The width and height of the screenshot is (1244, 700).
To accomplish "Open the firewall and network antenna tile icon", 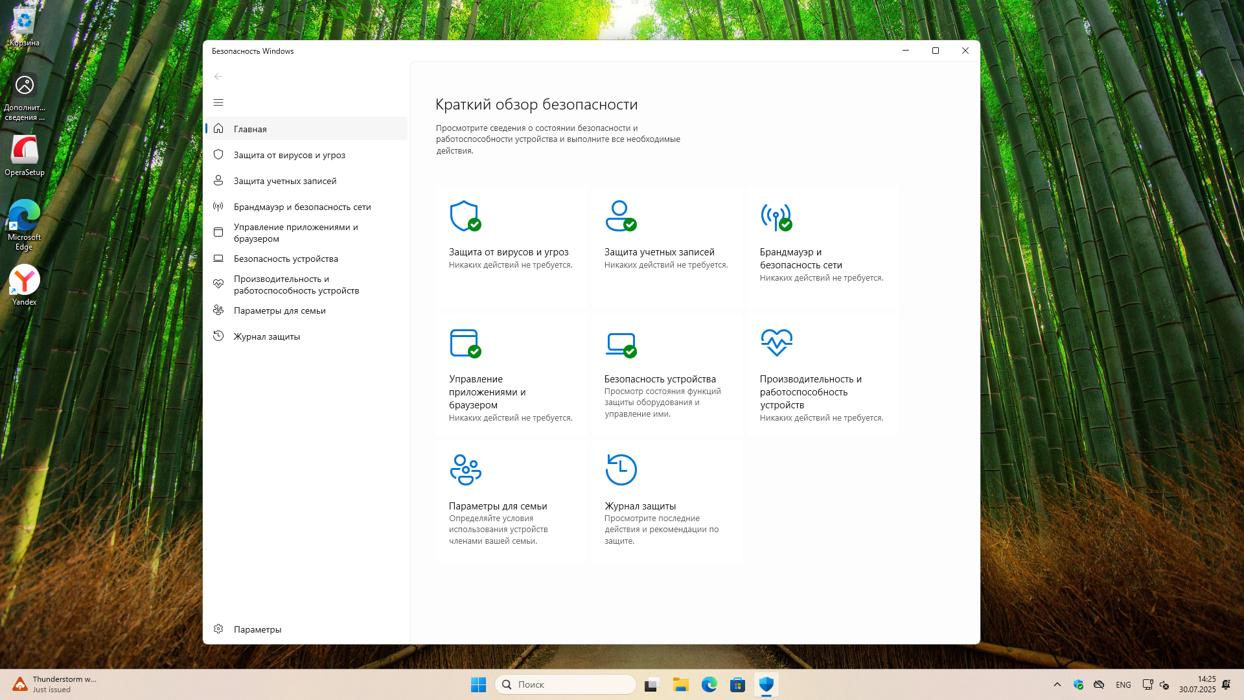I will click(x=776, y=216).
